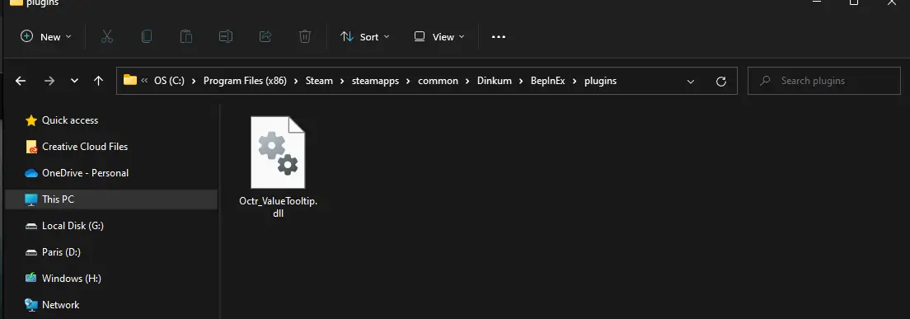Refresh the plugins folder view
Screen dimensions: 910x319
coord(720,82)
